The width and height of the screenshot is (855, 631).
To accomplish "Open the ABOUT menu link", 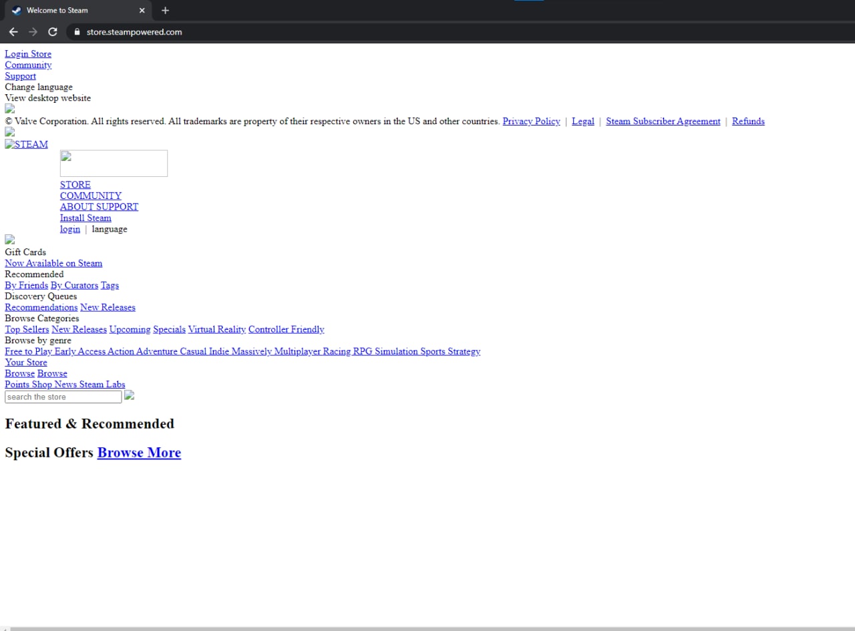I will 75,207.
